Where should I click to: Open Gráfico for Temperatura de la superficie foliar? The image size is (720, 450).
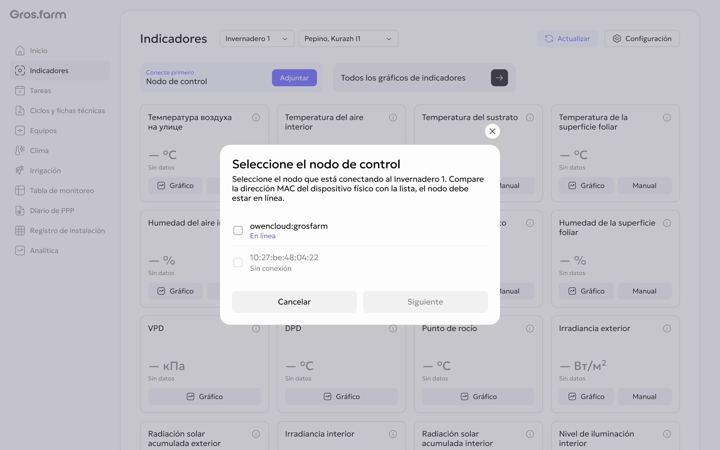coord(586,186)
